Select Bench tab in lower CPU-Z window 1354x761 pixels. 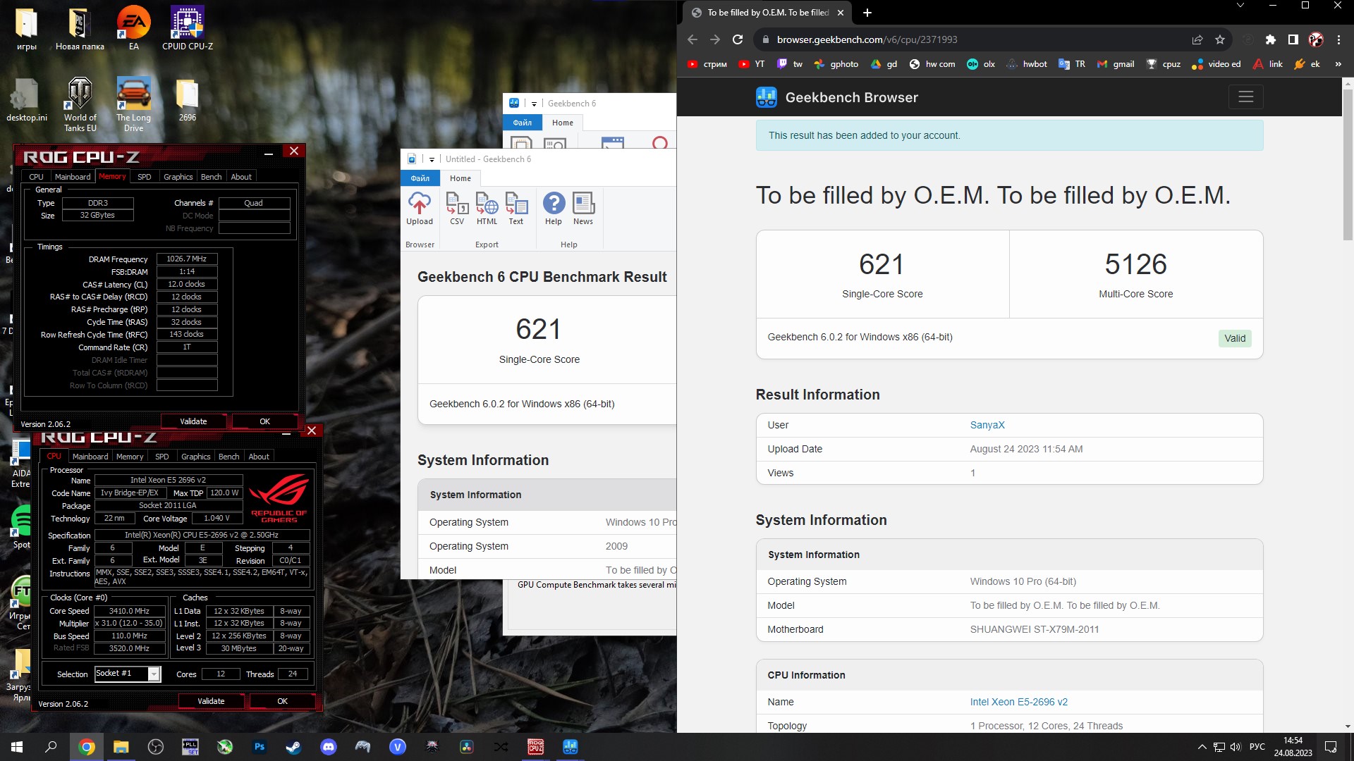tap(228, 457)
